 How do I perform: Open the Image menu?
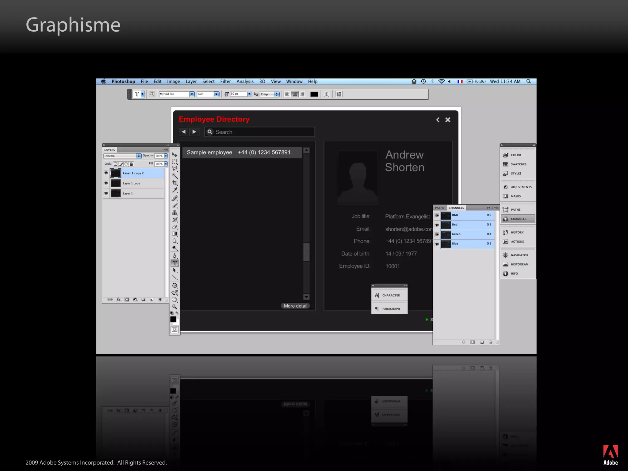click(x=173, y=82)
